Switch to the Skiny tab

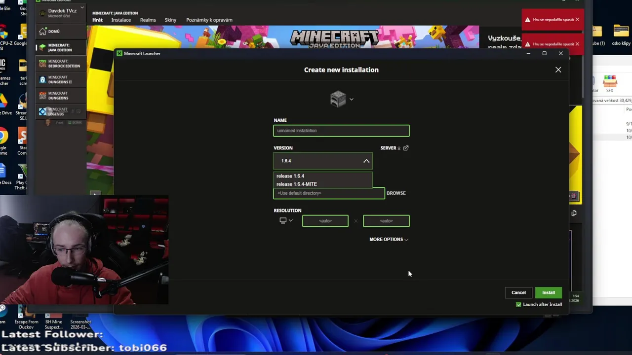pos(170,20)
